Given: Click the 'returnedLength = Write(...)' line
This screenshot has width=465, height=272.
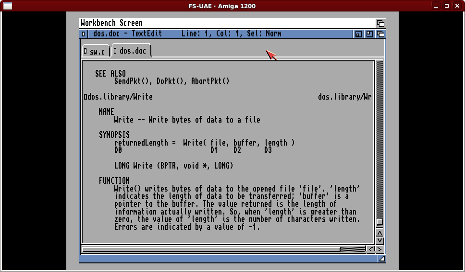Looking at the screenshot, I should (205, 143).
